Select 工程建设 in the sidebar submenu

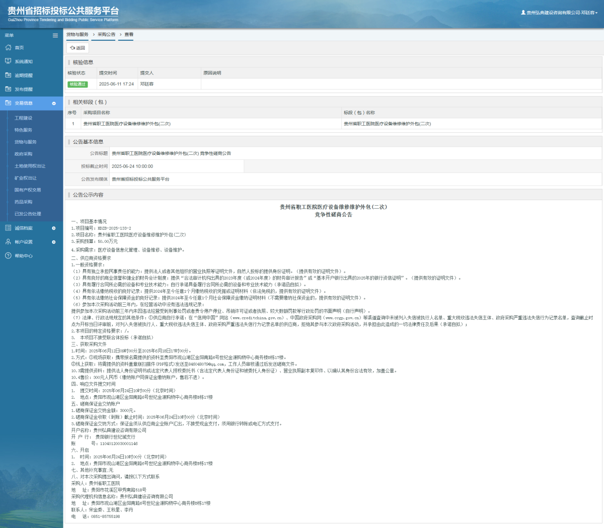(23, 118)
